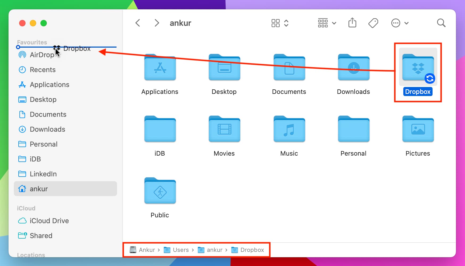Click the iCloud section header
Screen dimensions: 465x266
click(x=26, y=208)
